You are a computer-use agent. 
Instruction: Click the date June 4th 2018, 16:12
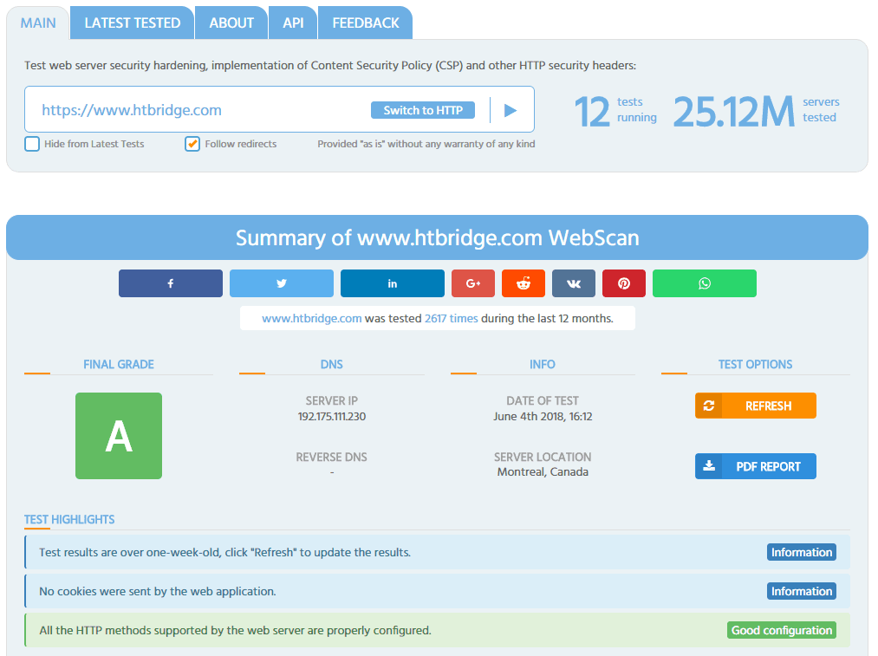pyautogui.click(x=543, y=417)
